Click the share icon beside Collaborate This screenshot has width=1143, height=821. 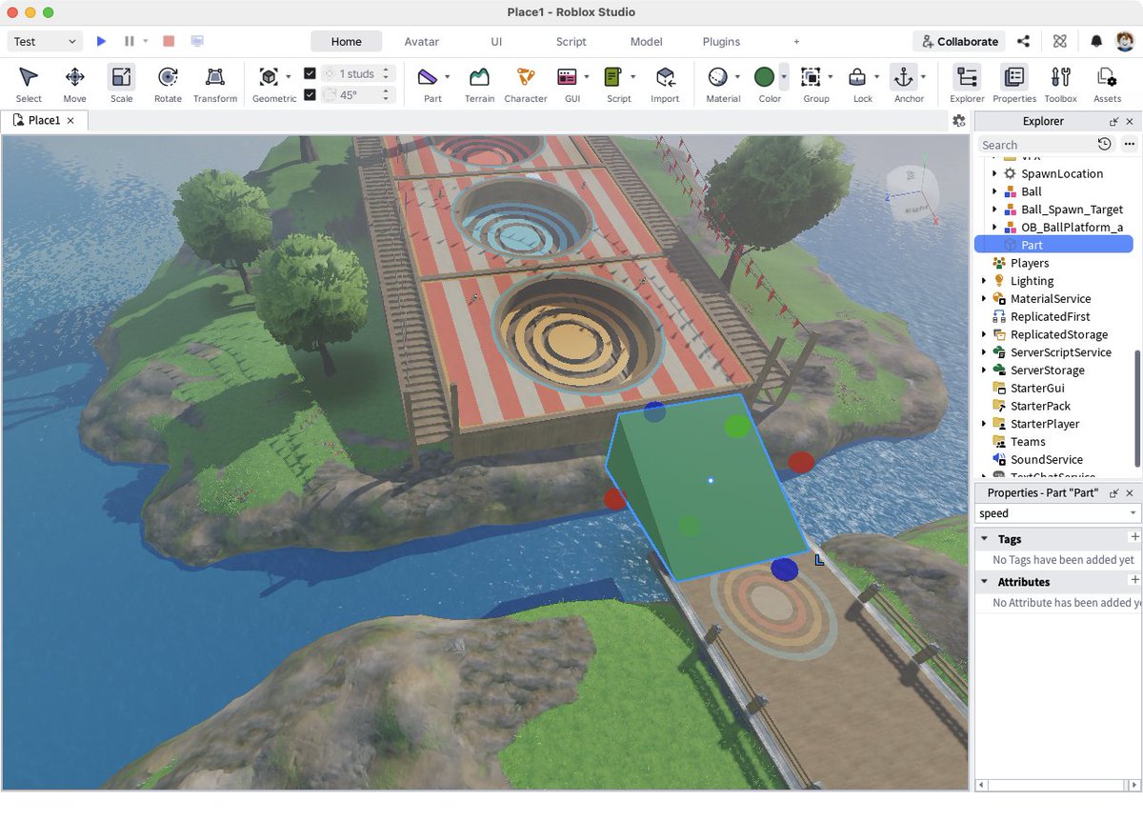pyautogui.click(x=1023, y=42)
